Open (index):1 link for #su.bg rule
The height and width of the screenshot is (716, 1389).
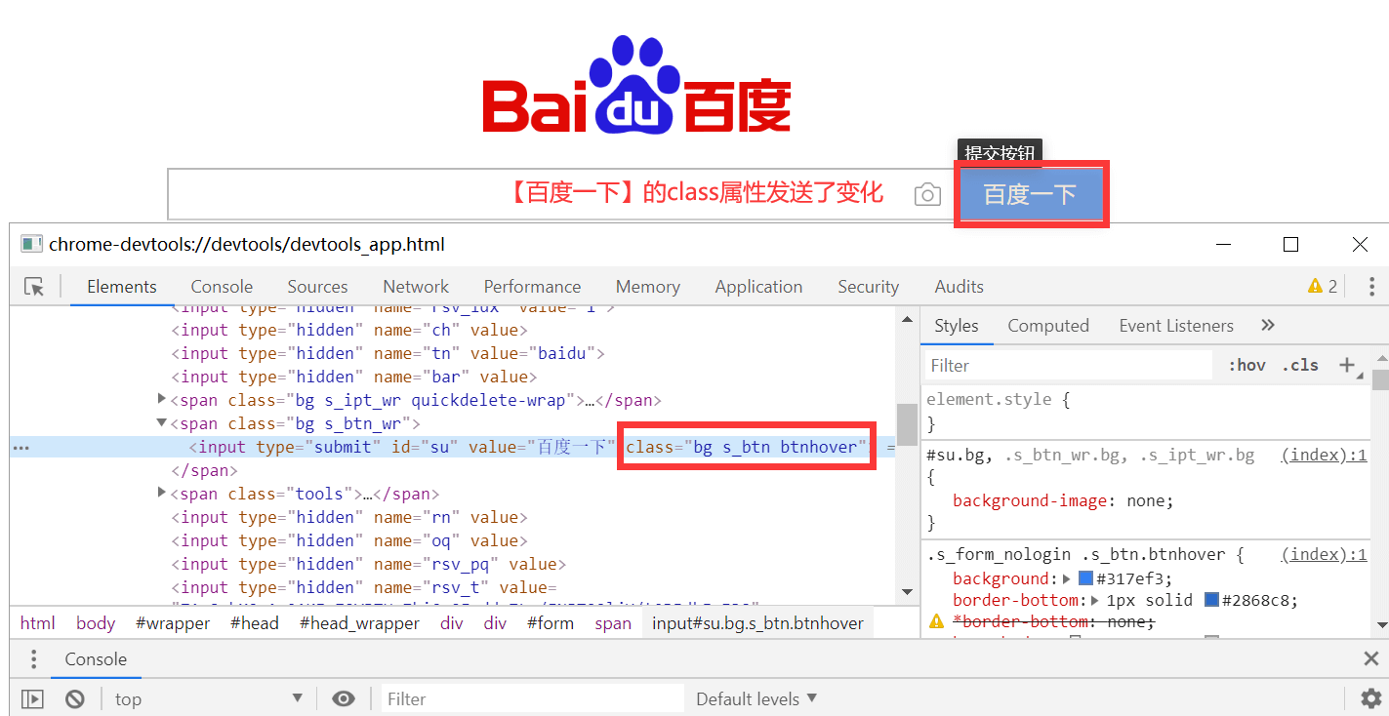pos(1324,455)
